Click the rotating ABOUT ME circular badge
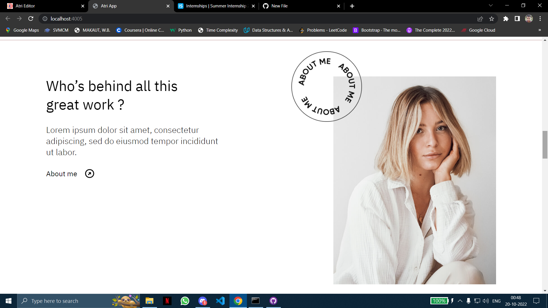The image size is (548, 308). [326, 86]
